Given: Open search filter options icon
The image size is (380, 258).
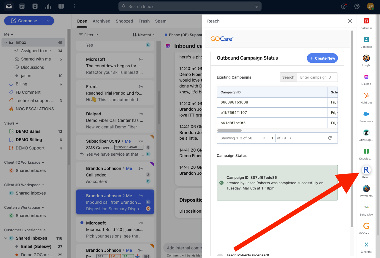Looking at the screenshot, I should 257,6.
